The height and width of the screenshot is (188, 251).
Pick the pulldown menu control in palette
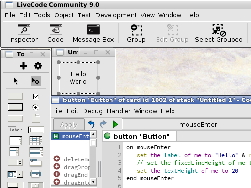pyautogui.click(x=36, y=162)
